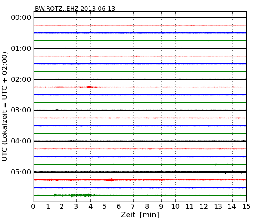Click the 02:00 time label
The width and height of the screenshot is (280, 224).
21,79
